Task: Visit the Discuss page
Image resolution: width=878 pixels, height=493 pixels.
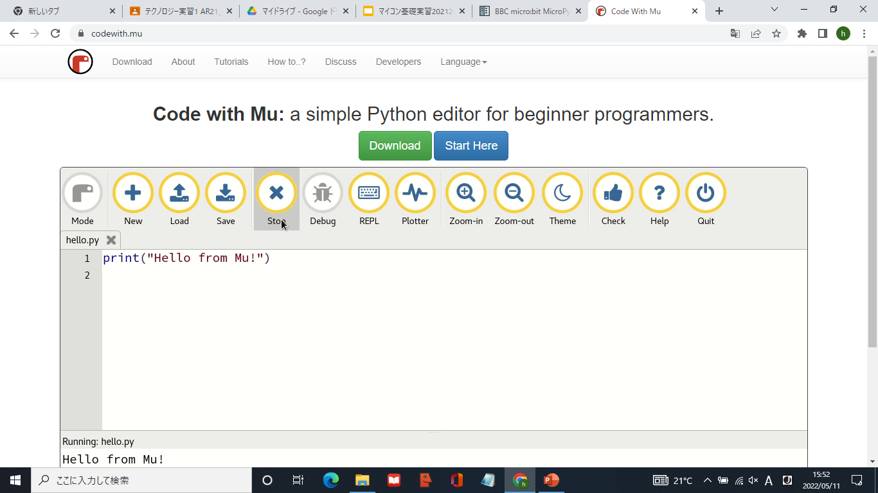Action: click(341, 62)
